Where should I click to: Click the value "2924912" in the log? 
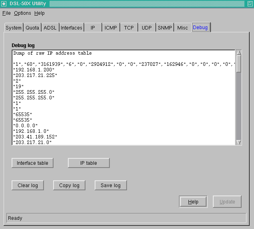point(101,64)
